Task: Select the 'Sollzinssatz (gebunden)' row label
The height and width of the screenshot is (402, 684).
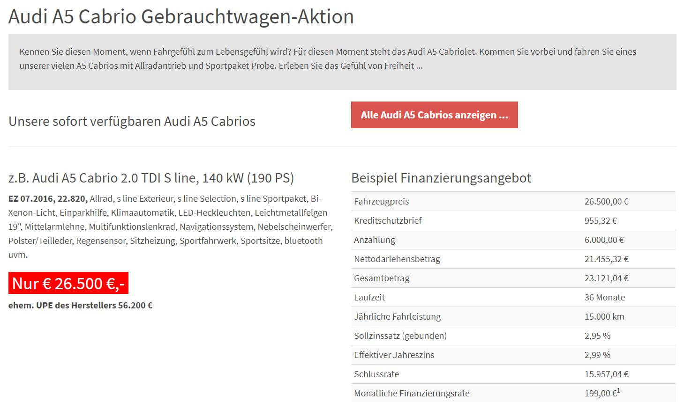Action: click(x=400, y=336)
